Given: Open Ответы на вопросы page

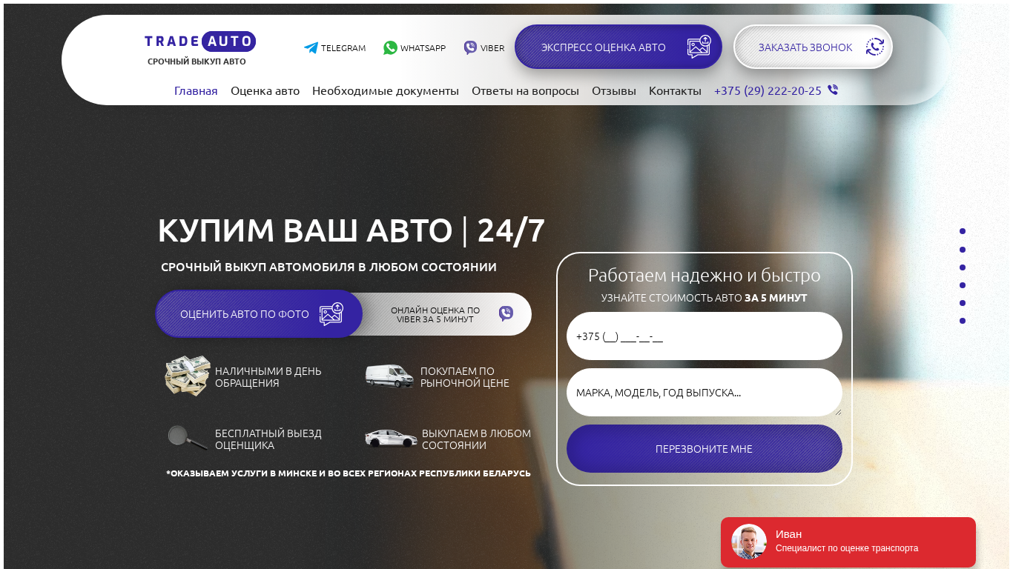Looking at the screenshot, I should 525,90.
